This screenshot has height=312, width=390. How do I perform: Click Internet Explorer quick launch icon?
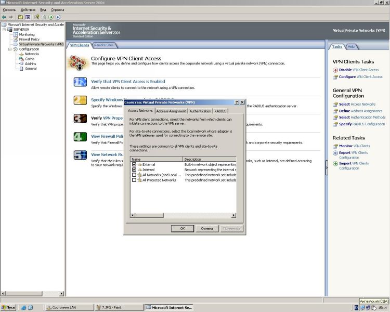pyautogui.click(x=23, y=307)
